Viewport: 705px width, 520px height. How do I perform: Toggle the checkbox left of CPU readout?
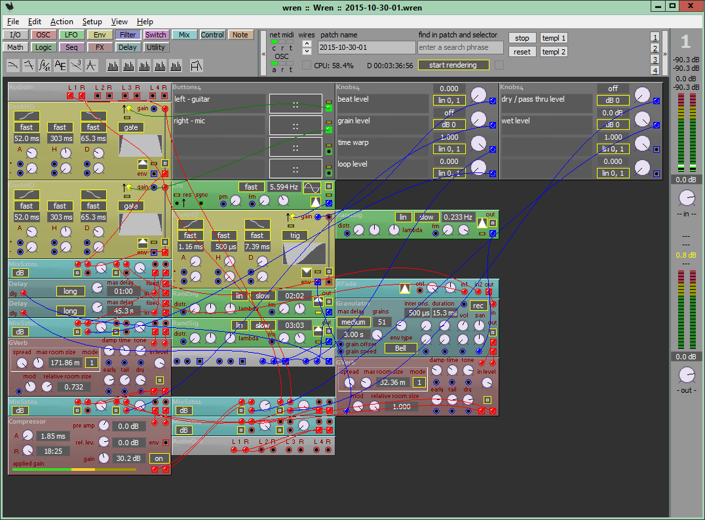coord(307,65)
